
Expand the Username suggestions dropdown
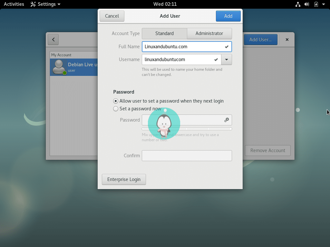click(227, 59)
